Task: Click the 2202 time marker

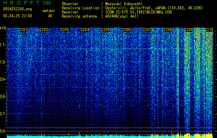Action: coord(44,30)
